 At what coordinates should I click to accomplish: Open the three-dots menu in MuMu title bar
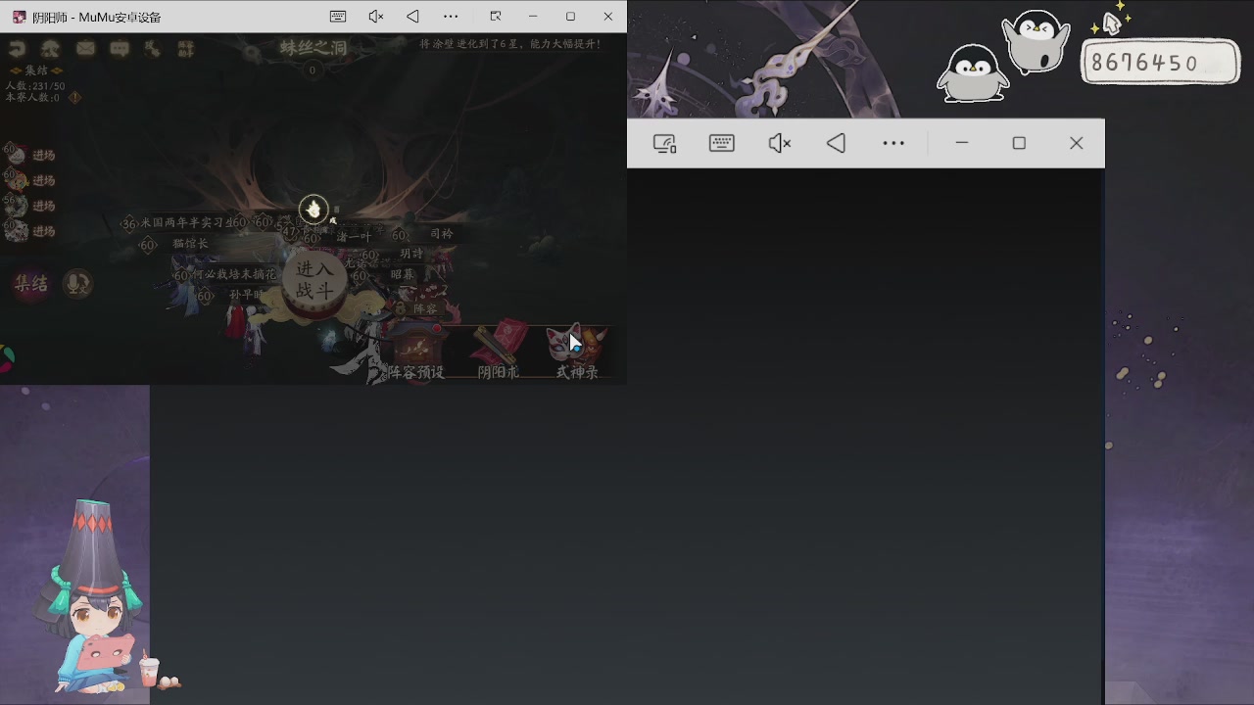451,17
